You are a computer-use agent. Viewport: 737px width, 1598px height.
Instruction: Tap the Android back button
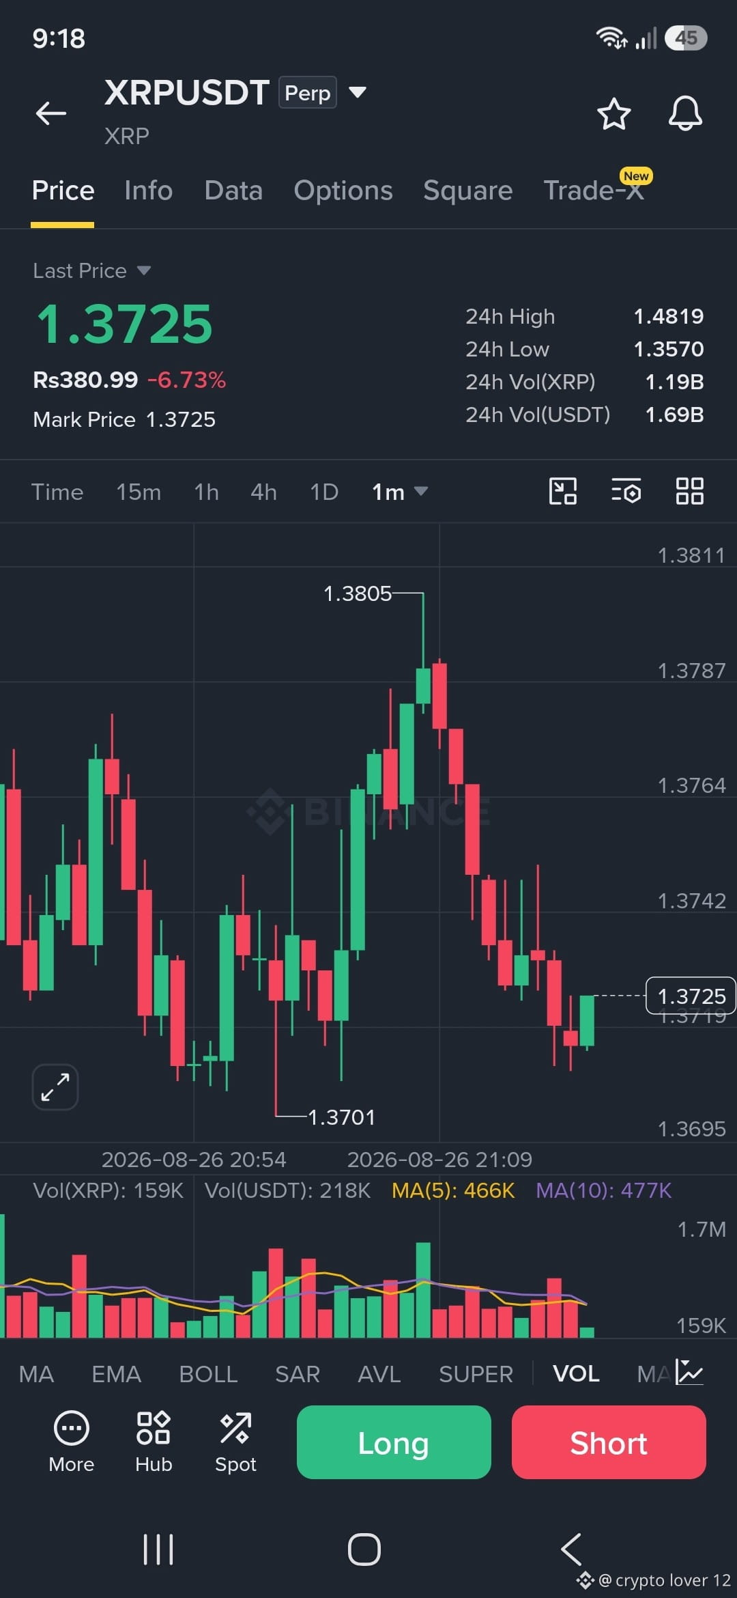pyautogui.click(x=571, y=1549)
